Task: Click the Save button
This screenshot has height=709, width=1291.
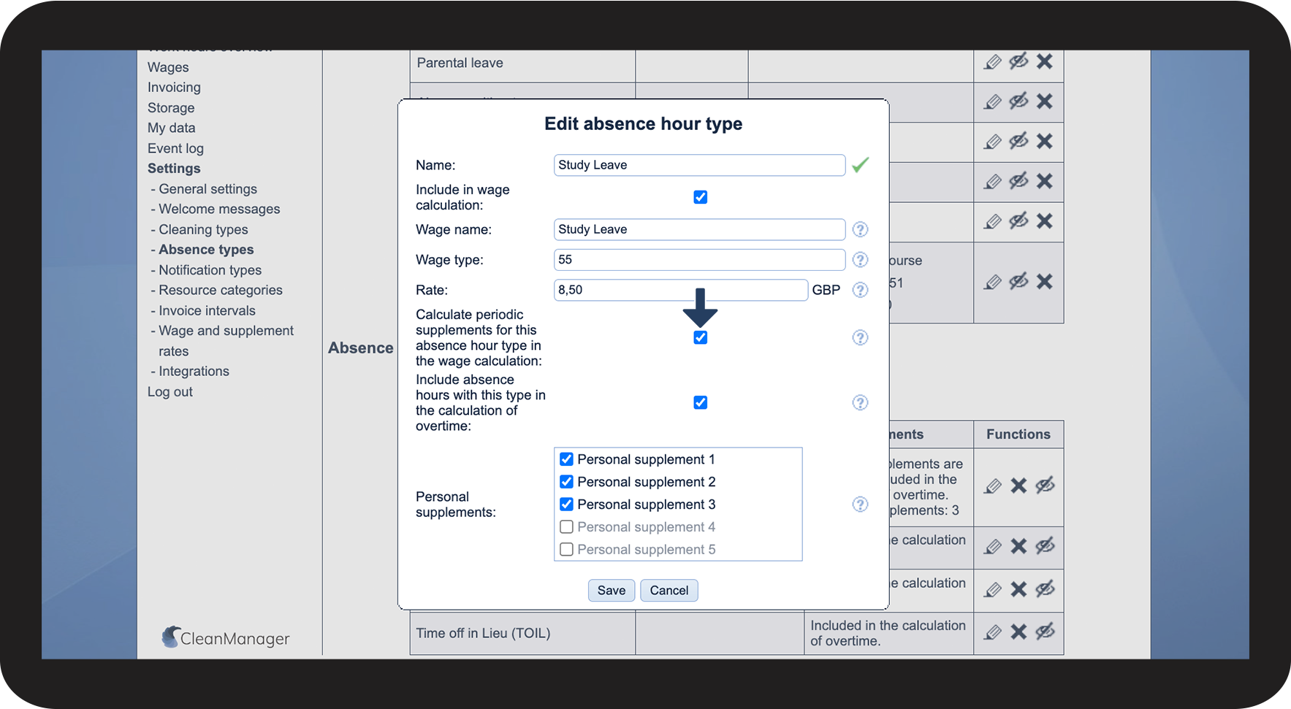Action: [x=612, y=590]
